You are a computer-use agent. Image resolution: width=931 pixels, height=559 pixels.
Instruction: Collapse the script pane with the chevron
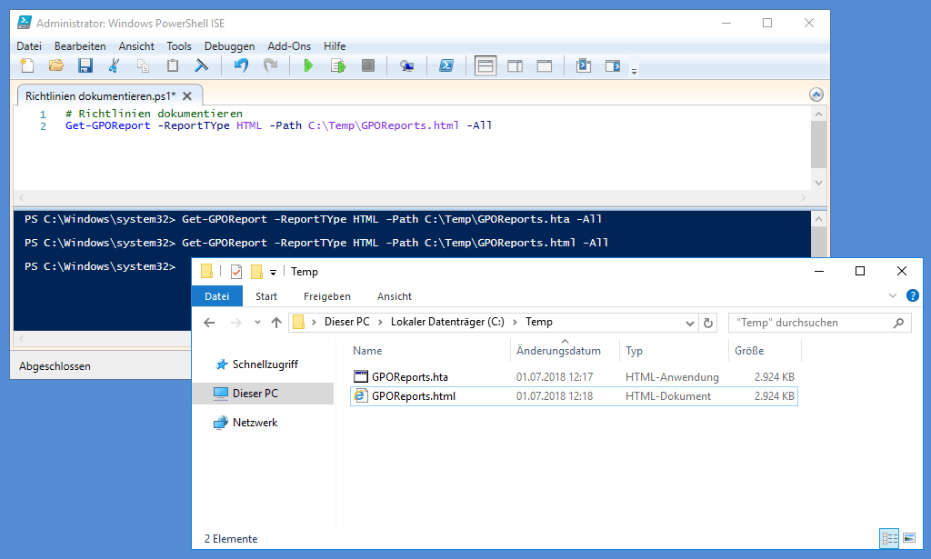tap(816, 95)
